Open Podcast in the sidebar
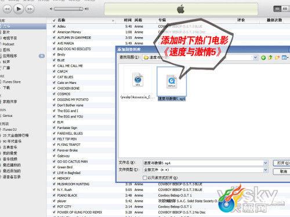 coord(8,44)
